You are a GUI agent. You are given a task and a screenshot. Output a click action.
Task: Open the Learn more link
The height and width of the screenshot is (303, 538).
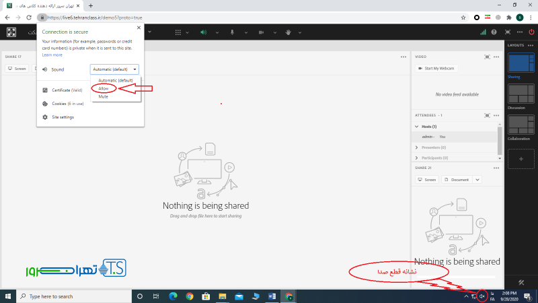point(52,55)
